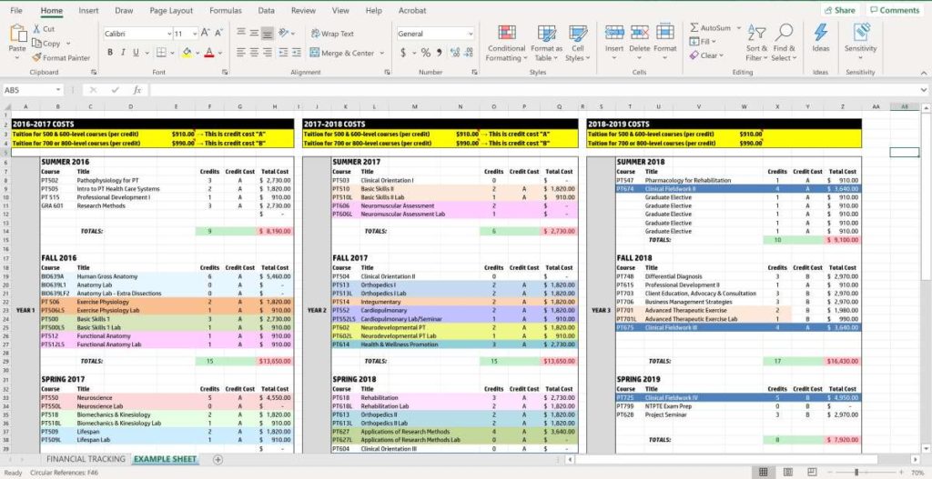Align text to the bottom of the cell
The width and height of the screenshot is (932, 479).
coord(268,34)
